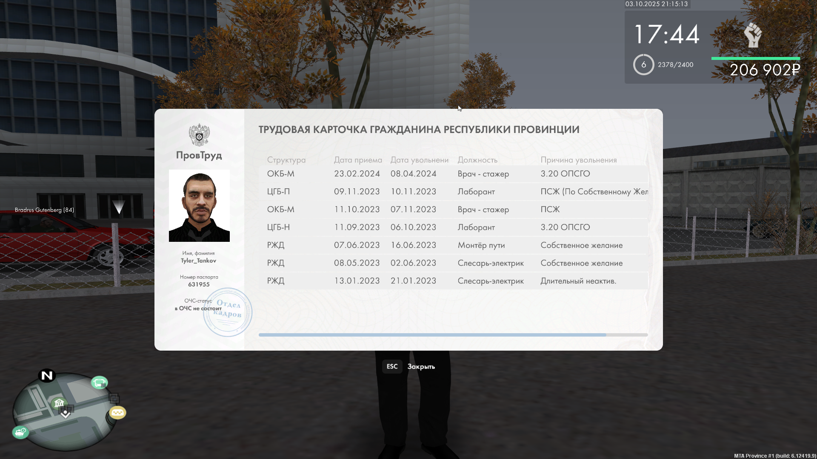Click the Tyler_Tankov profile photo
Screen dimensions: 817x459
point(199,206)
